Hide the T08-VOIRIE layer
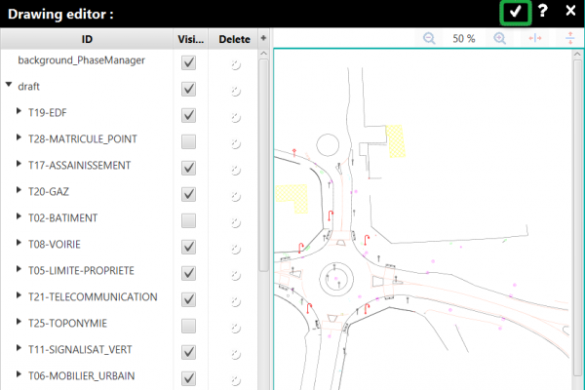The image size is (585, 390). 188,247
